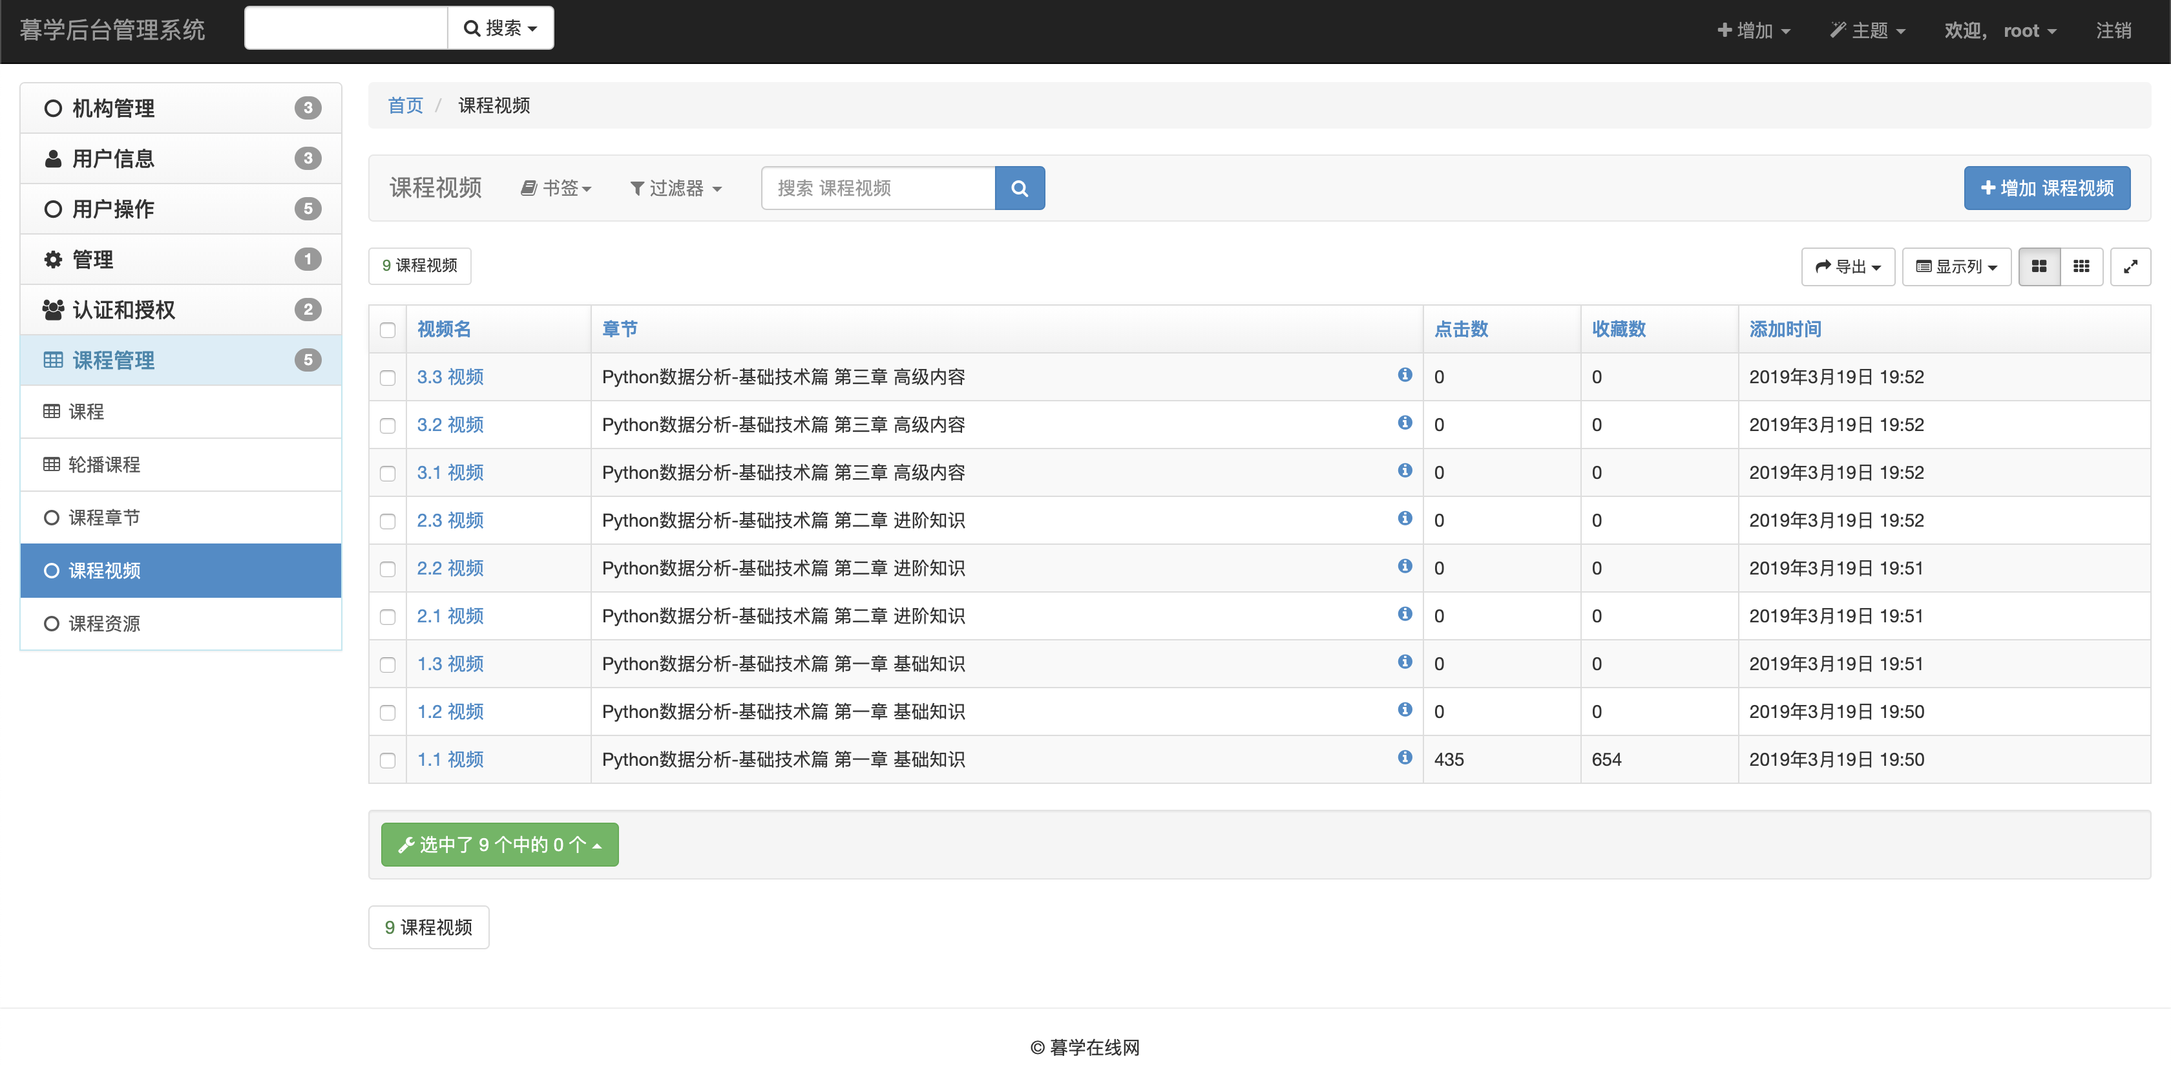Check the box for 2.2 视频

pos(388,569)
